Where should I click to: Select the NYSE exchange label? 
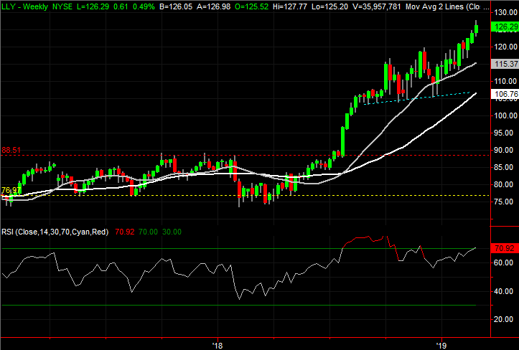(x=62, y=6)
